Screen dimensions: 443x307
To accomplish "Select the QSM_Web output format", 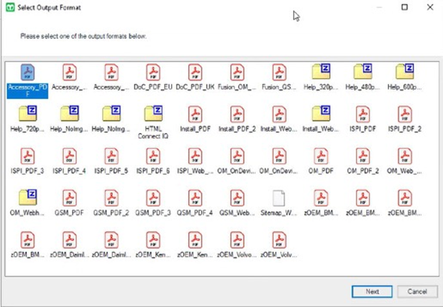I will pos(237,202).
